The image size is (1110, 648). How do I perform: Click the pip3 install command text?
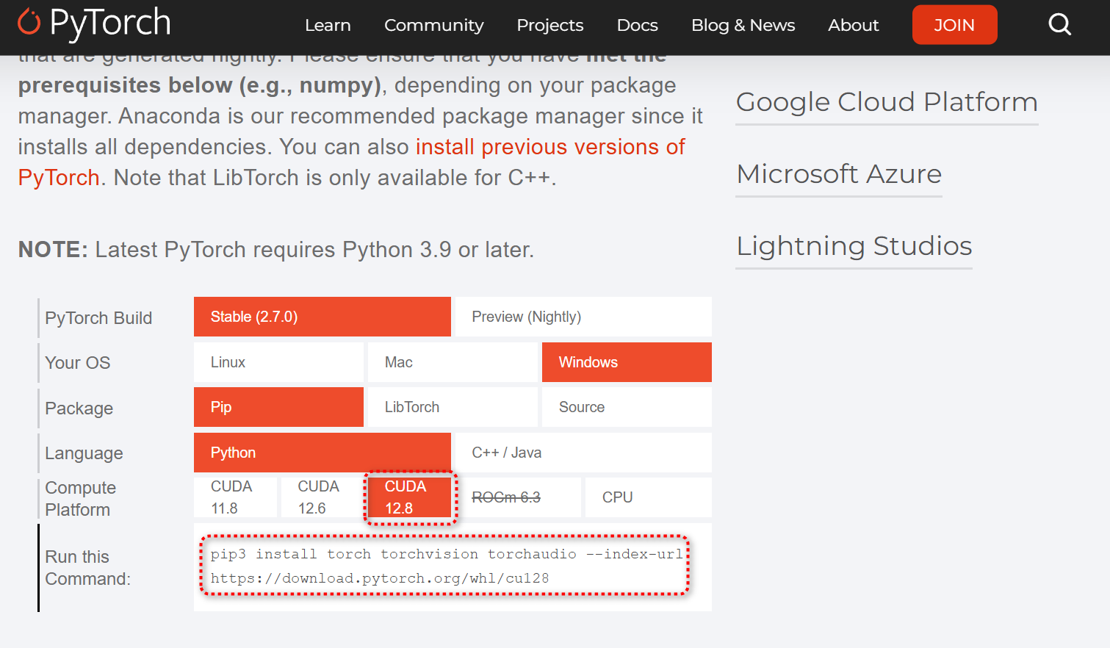[447, 566]
